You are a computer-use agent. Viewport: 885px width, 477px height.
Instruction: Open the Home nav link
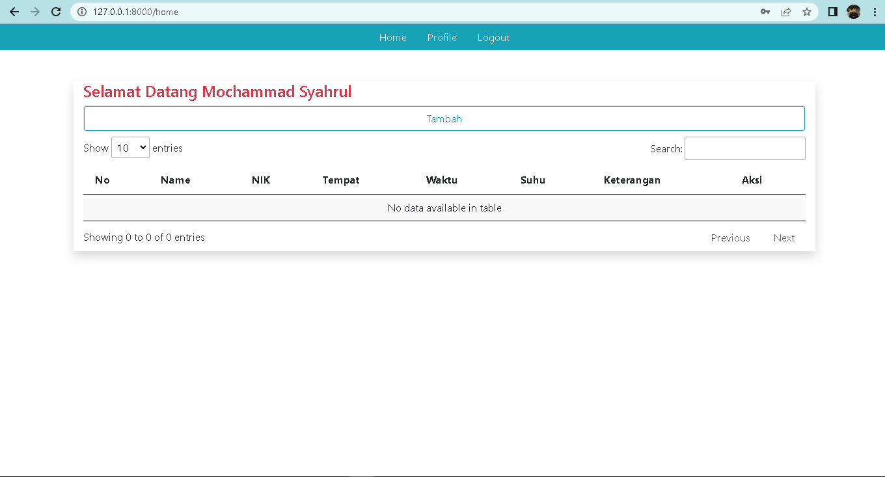click(x=393, y=38)
